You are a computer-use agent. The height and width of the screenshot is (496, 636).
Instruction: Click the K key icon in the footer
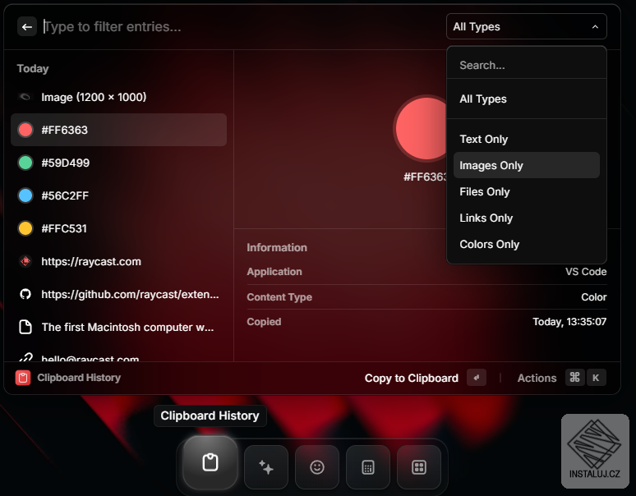(596, 378)
